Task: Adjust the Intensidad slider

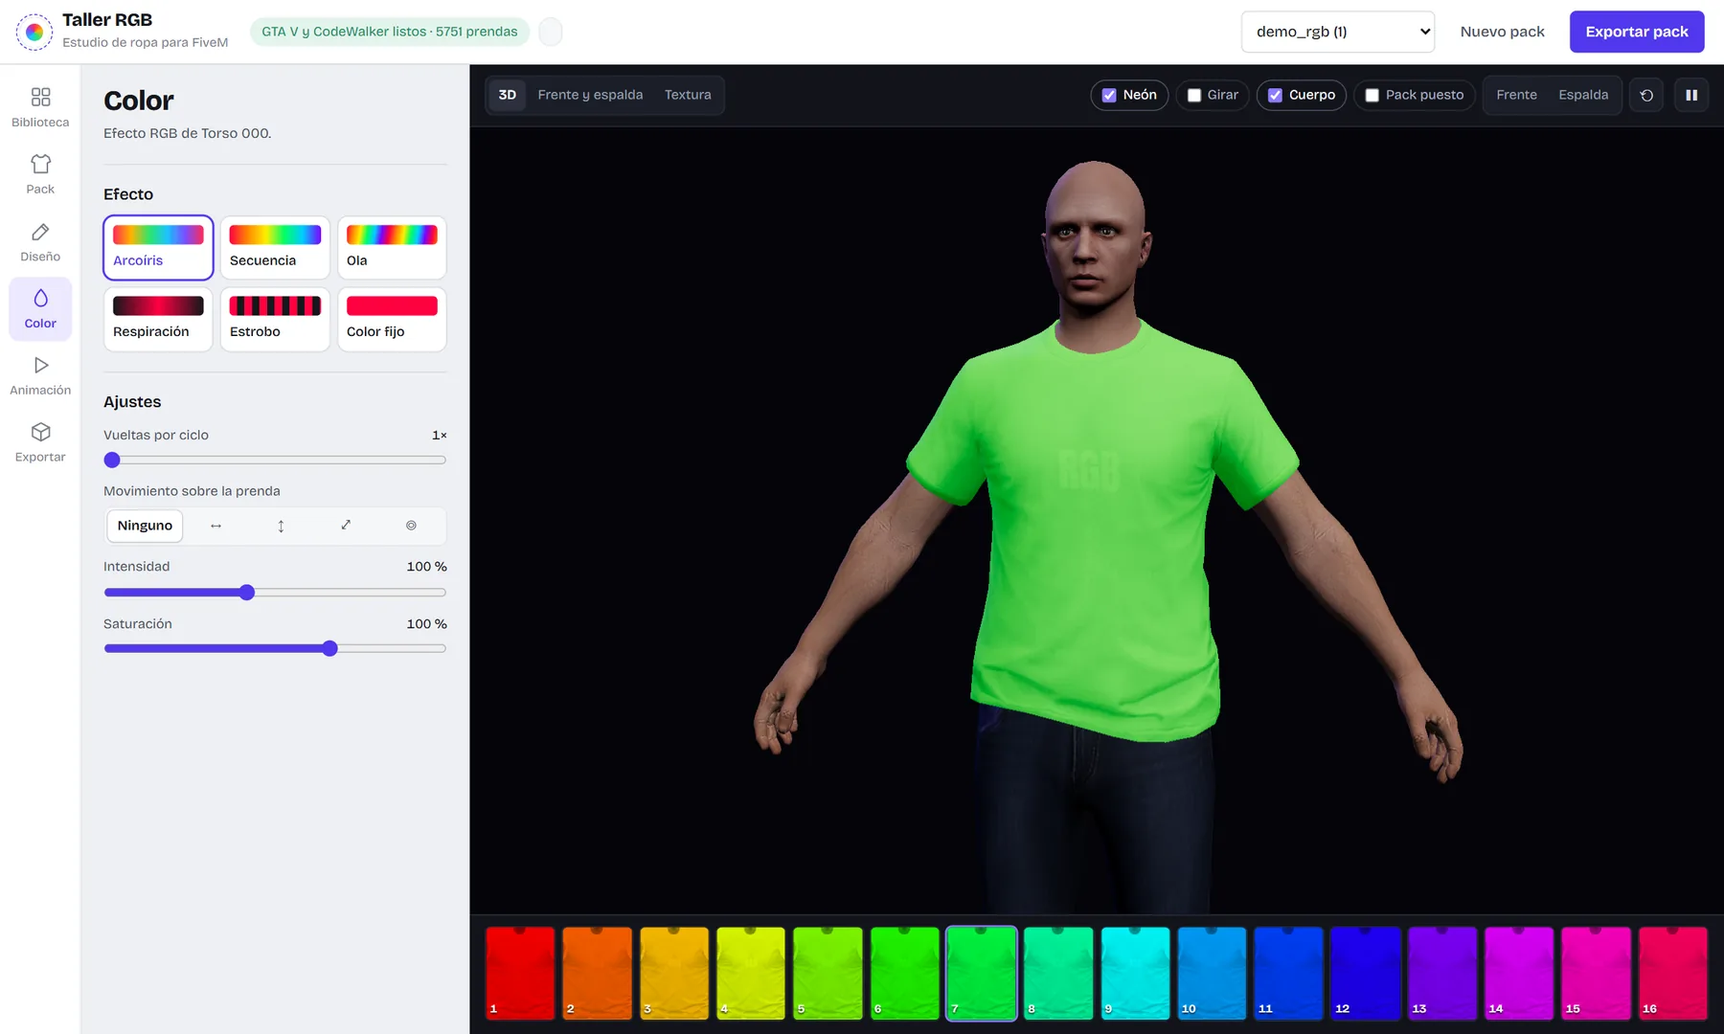Action: click(275, 593)
